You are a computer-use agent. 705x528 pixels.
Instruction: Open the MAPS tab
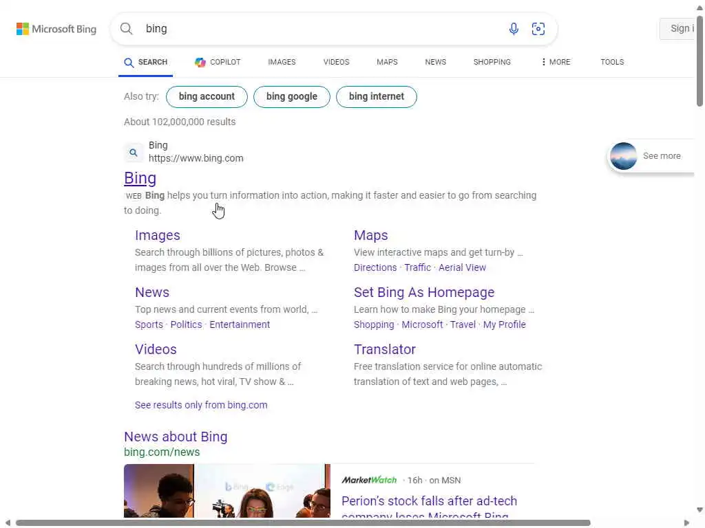point(387,62)
